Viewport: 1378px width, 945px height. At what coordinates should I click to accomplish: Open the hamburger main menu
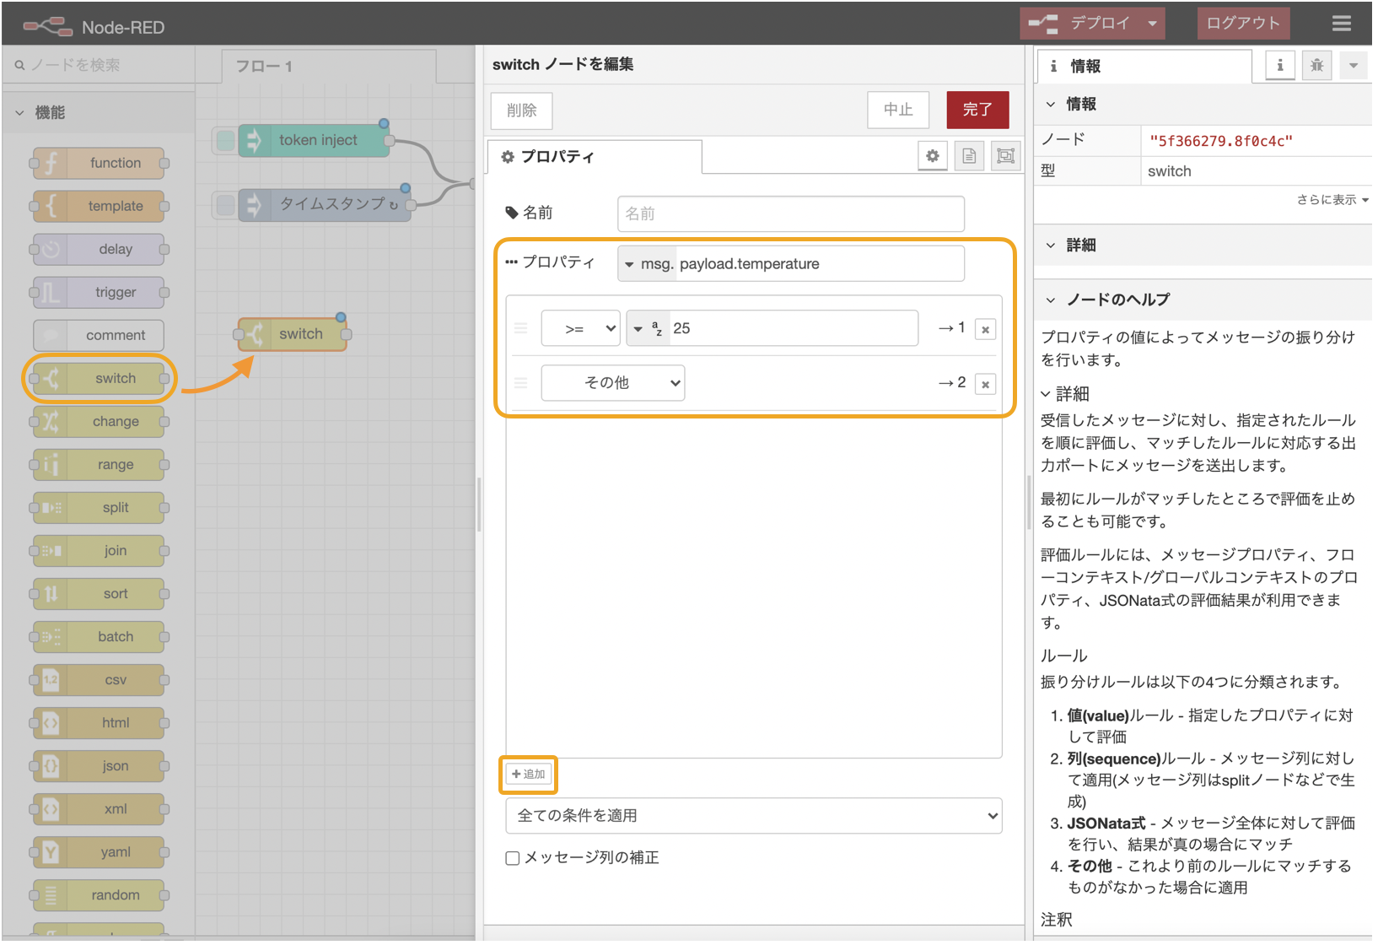1340,24
